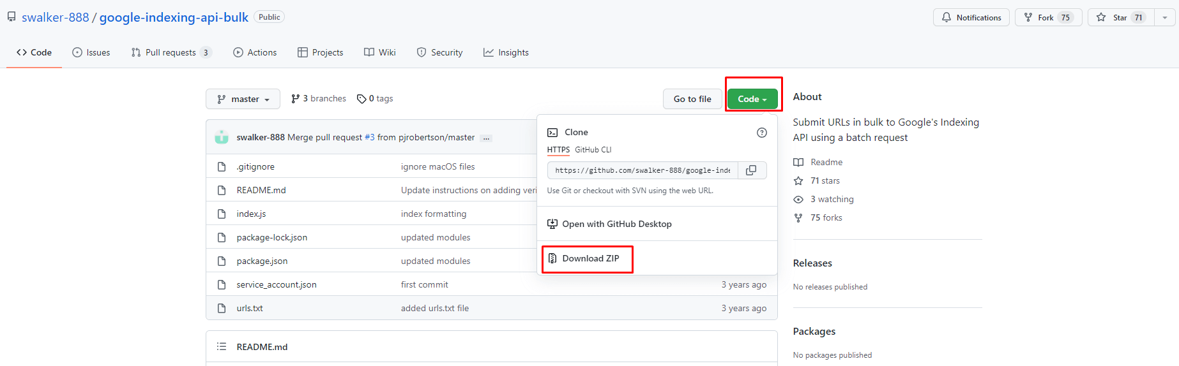
Task: Open the Readme link in About
Action: [818, 162]
